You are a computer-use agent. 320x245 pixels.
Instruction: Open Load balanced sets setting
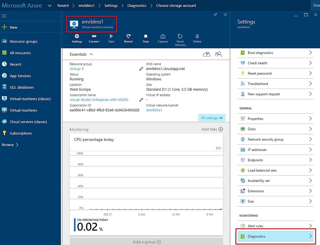click(275, 170)
